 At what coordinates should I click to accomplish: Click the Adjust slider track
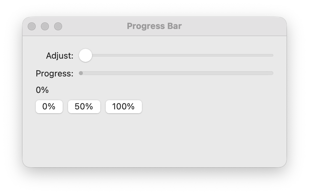click(182, 55)
